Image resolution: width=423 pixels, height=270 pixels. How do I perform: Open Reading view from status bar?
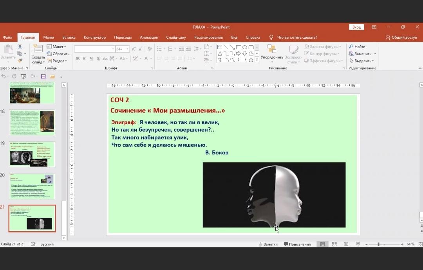pos(346,244)
